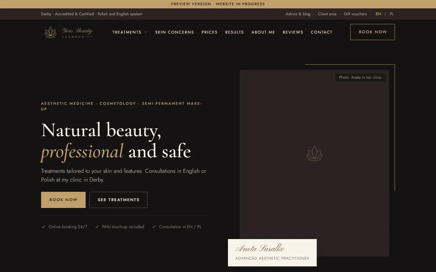Viewport: 436px width, 272px height.
Task: Open the Advice & blog link
Action: tap(298, 14)
